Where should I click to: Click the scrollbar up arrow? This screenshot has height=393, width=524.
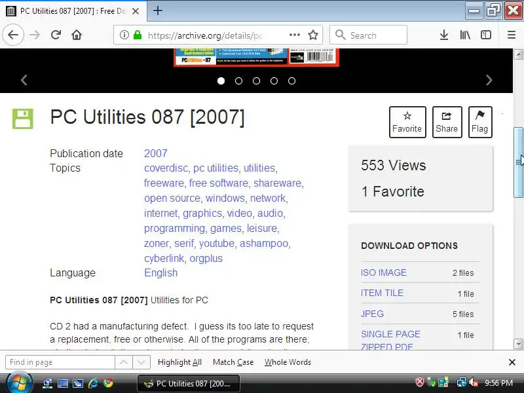[x=518, y=54]
